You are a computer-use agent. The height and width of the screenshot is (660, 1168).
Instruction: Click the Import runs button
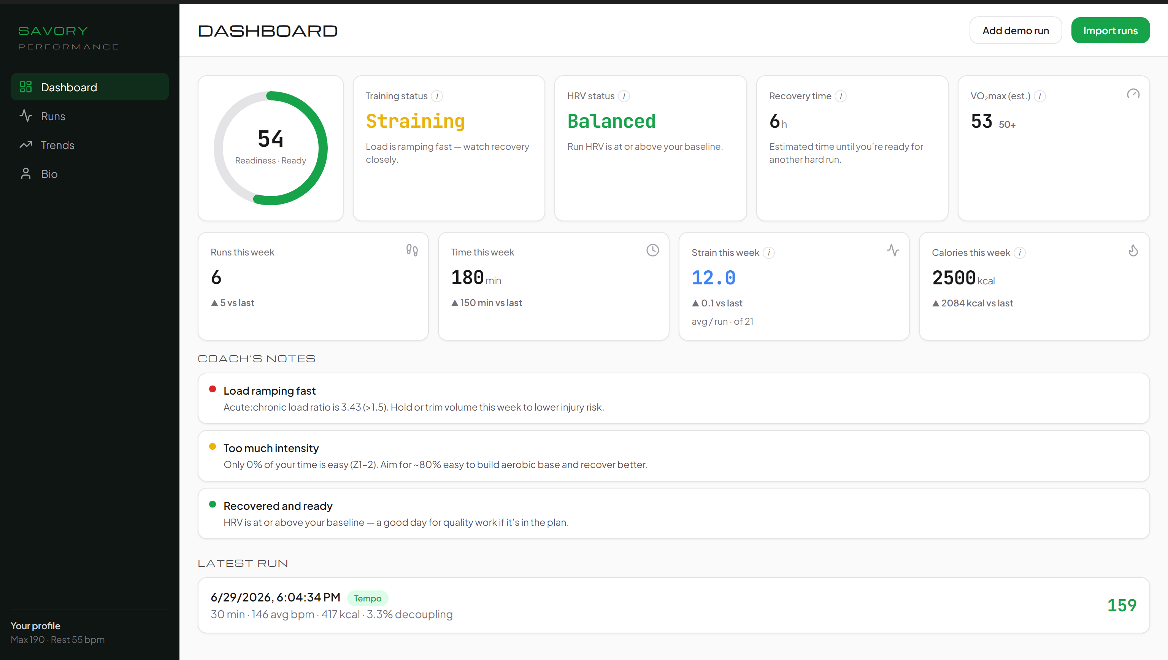(1111, 30)
